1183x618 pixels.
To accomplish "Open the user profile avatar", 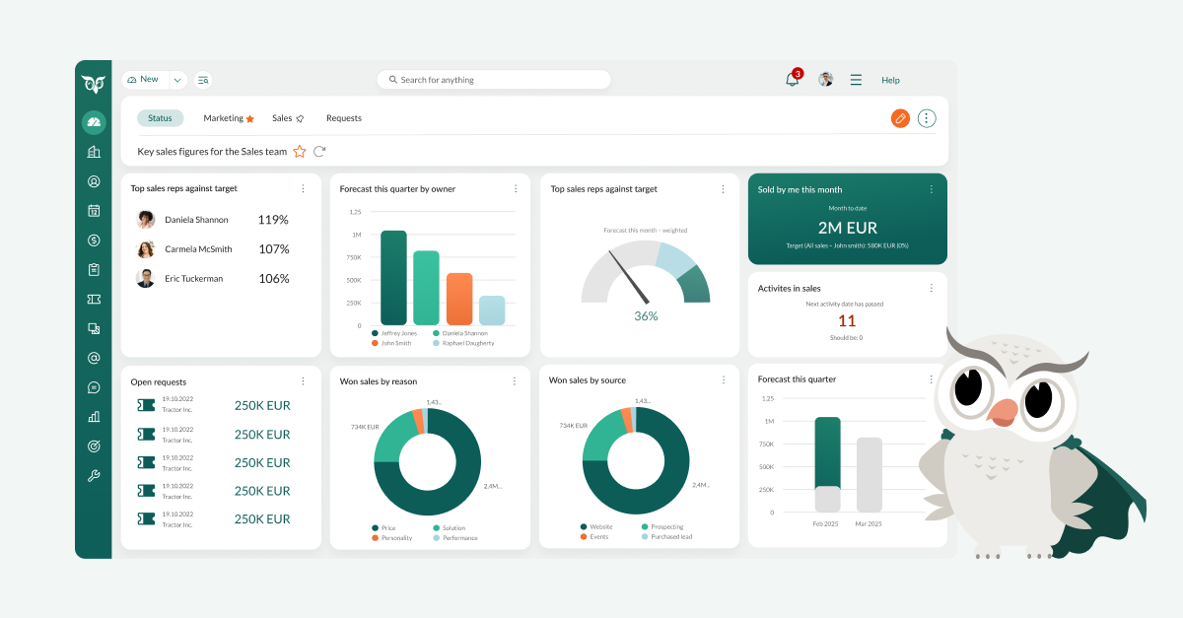I will pos(826,79).
